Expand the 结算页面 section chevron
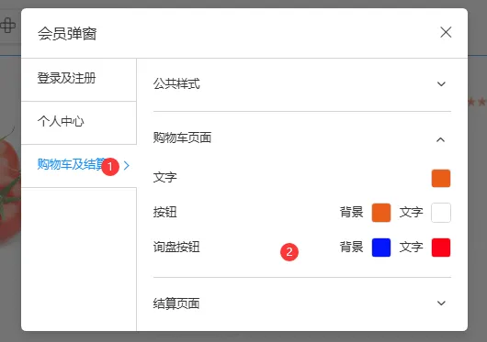Screen dimensions: 487x342 [x=441, y=303]
